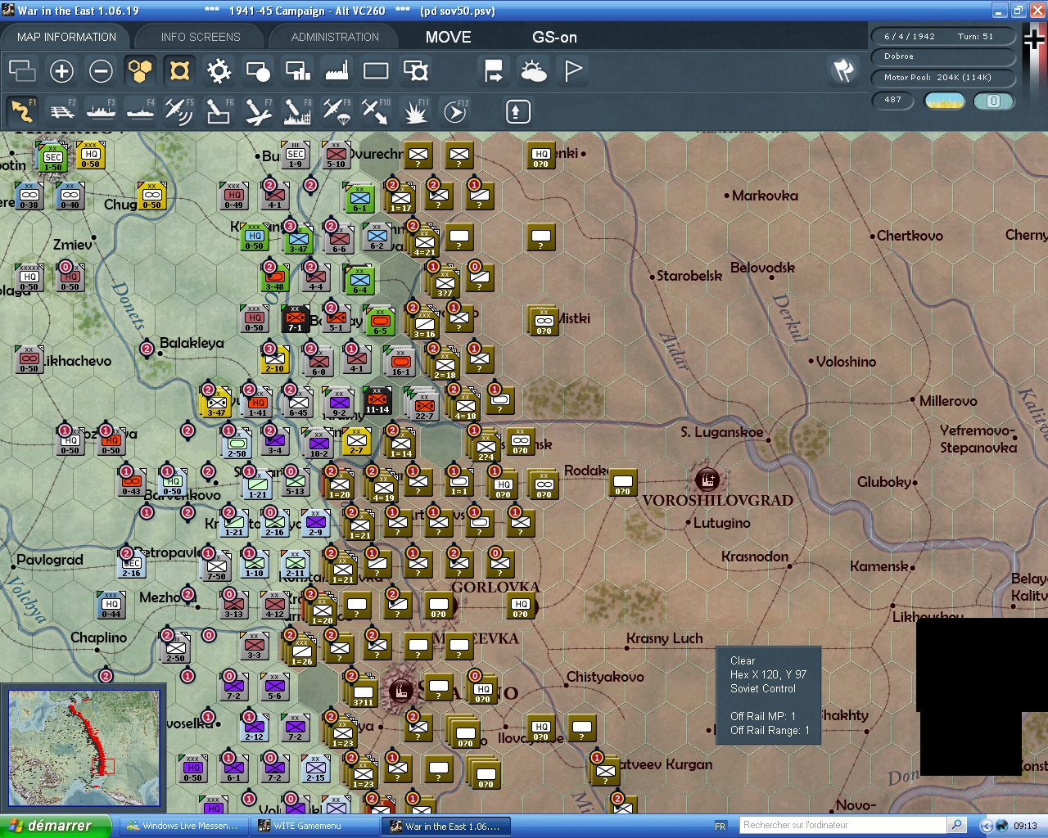Select Air Reconnaissance mode (F5)
1048x838 pixels.
(178, 110)
